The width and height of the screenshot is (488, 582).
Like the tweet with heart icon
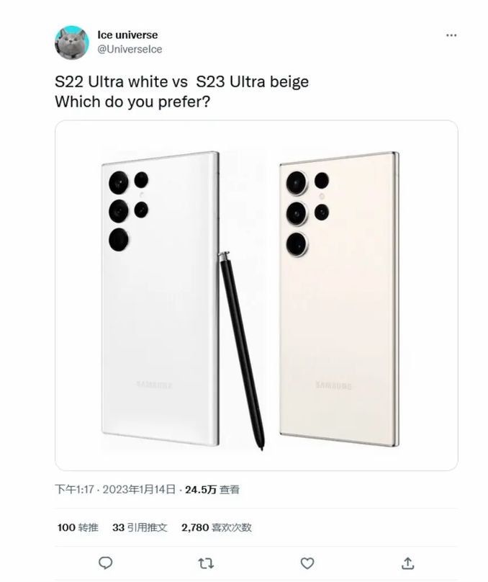307,563
